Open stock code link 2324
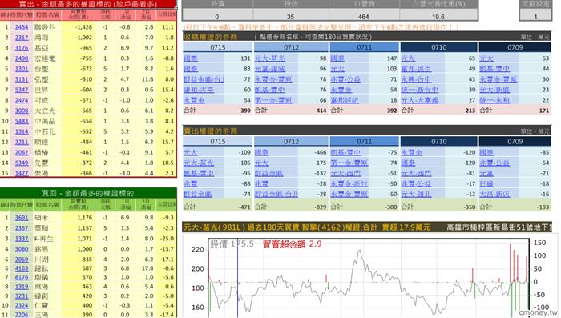 22,305
